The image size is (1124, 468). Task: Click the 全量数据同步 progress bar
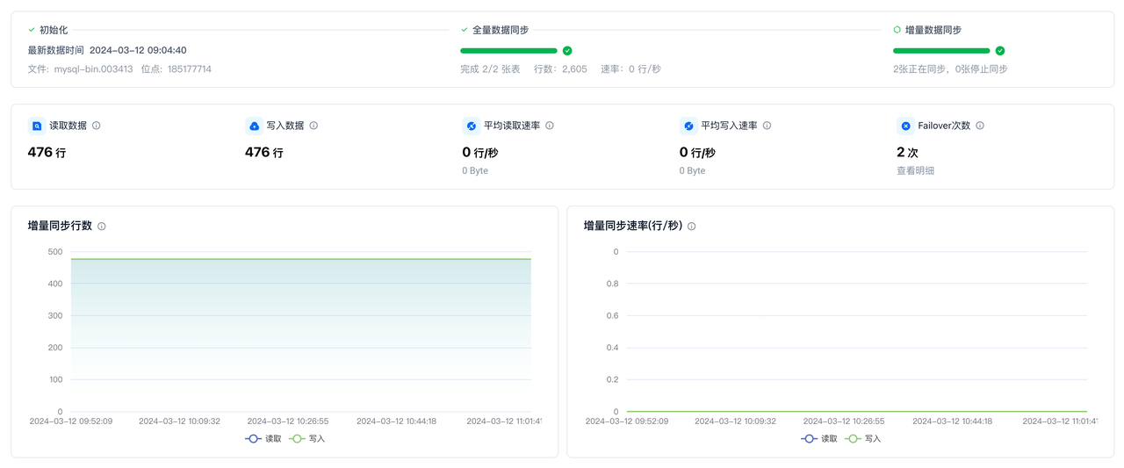click(x=508, y=51)
